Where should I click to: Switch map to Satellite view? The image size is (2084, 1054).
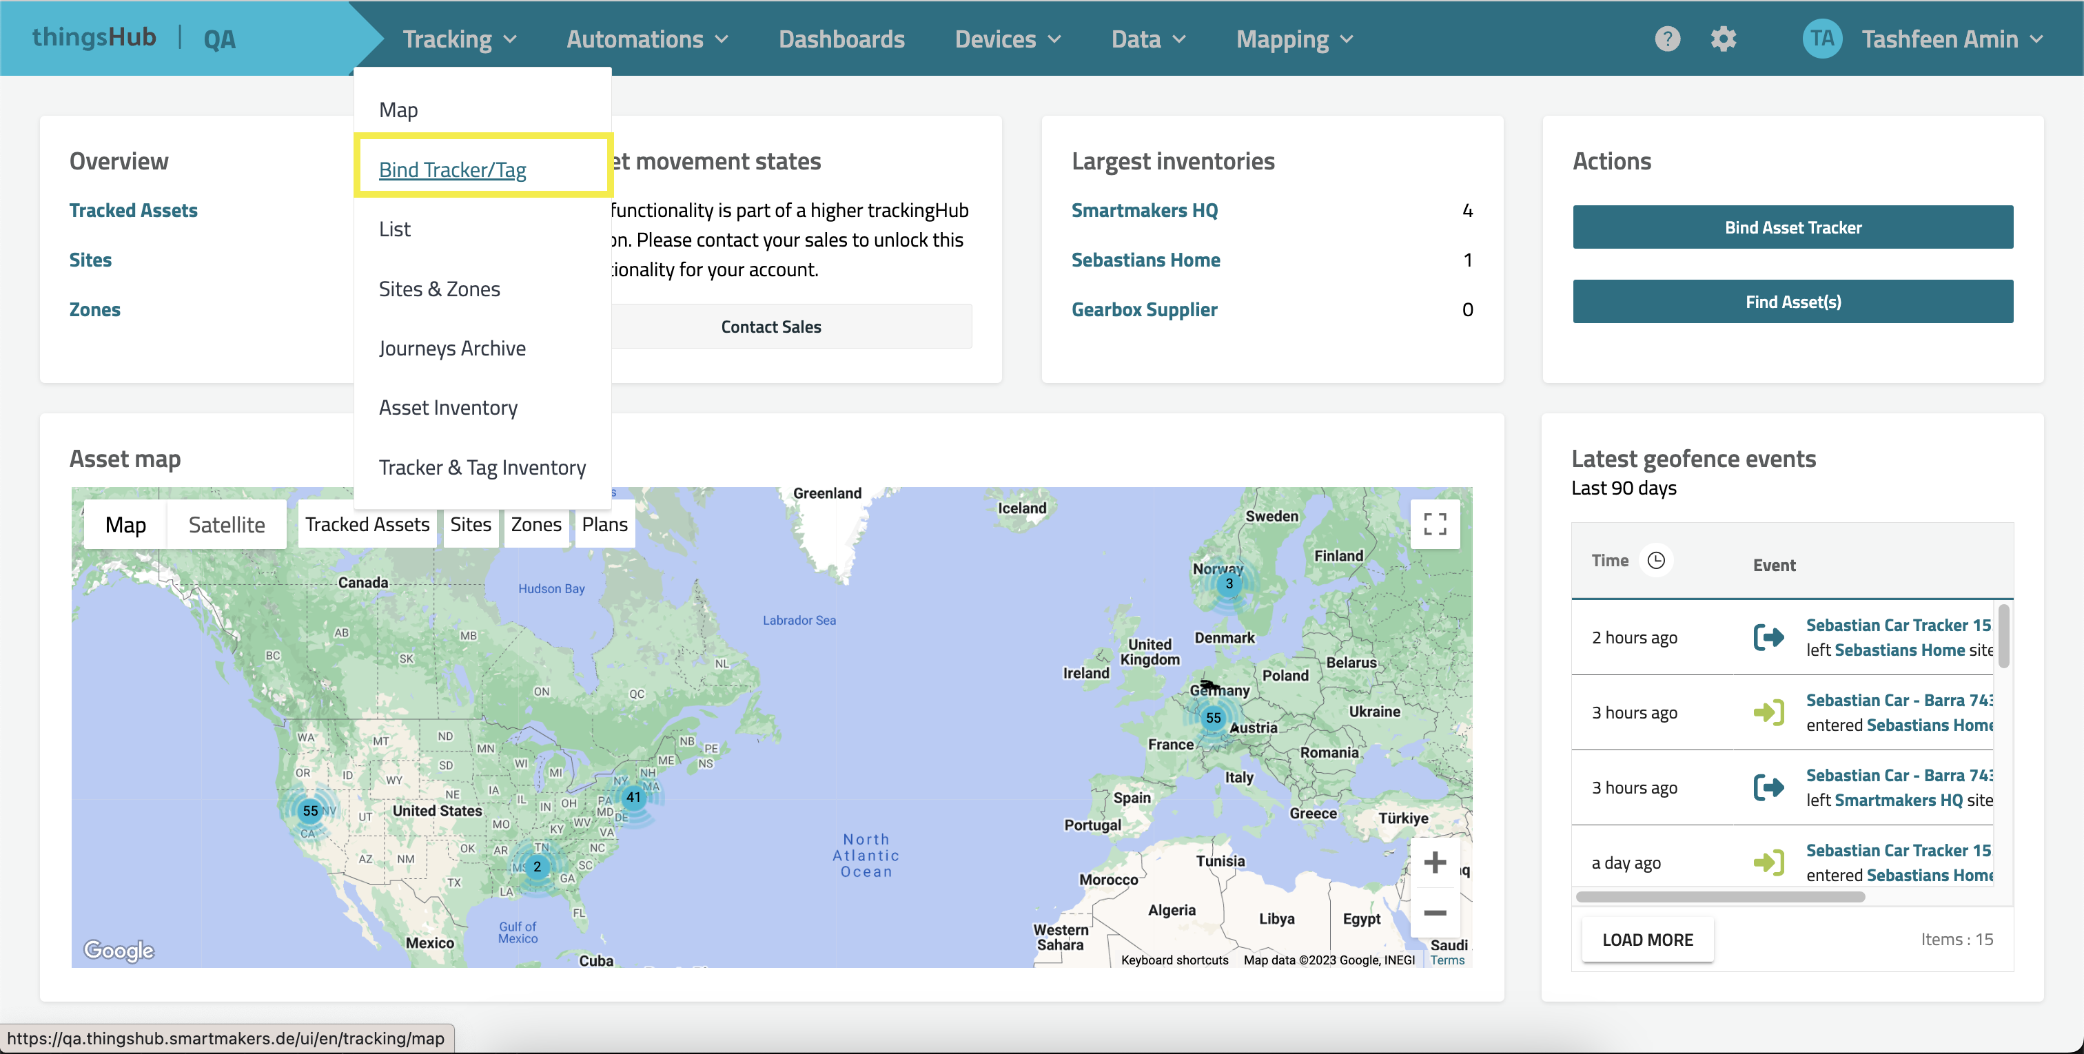pyautogui.click(x=227, y=525)
